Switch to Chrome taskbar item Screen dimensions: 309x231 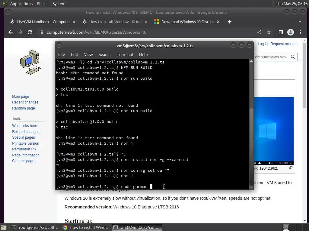[86, 227]
